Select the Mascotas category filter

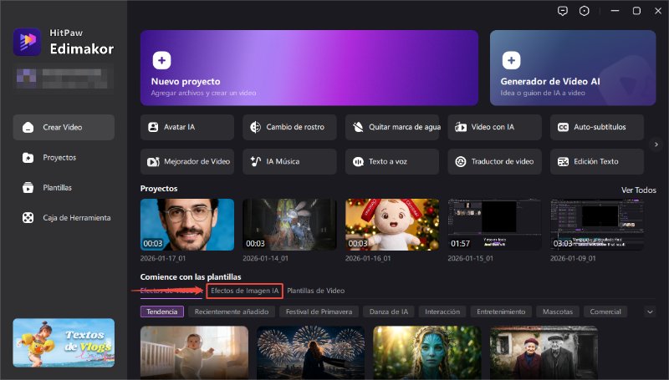coord(558,312)
